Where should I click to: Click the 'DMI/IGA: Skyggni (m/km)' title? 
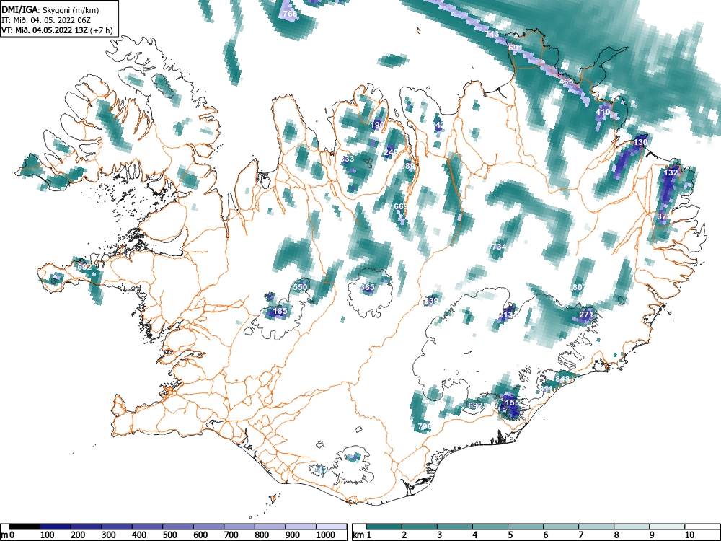click(x=50, y=9)
